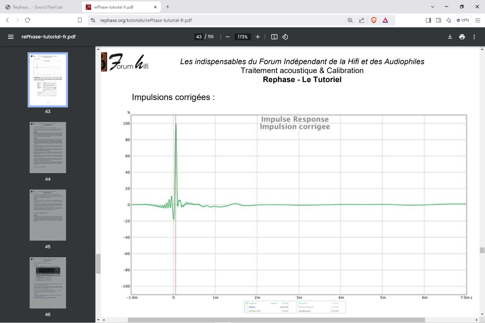
Task: Reload the current page
Action: (x=28, y=20)
